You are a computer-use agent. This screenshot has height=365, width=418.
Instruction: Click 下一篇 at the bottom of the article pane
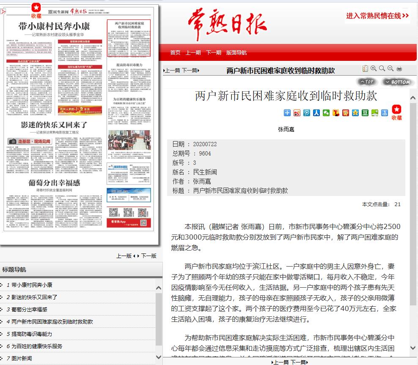pos(299,362)
